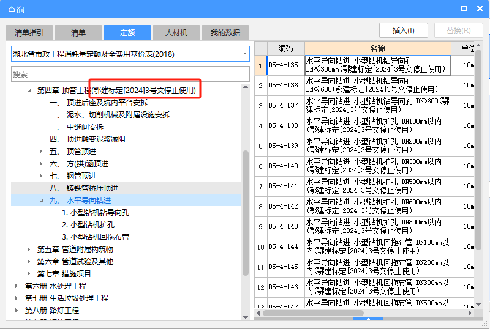Select code cell D5-4-144

click(x=285, y=246)
